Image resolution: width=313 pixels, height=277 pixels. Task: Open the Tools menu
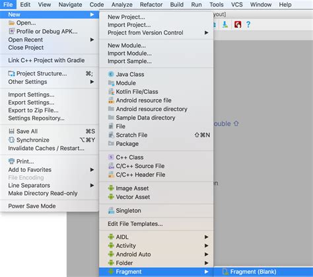coord(217,5)
